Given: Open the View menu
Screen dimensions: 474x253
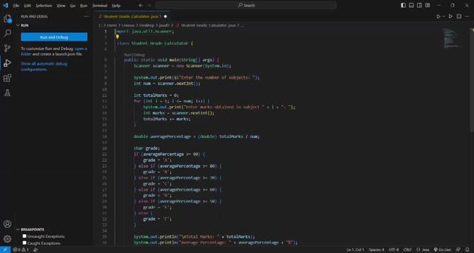Looking at the screenshot, I should 61,6.
